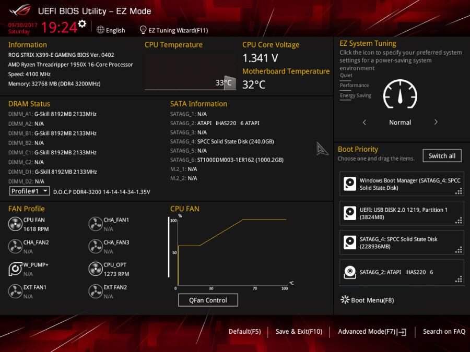This screenshot has width=470, height=352.
Task: Click the Boot Menu starburst icon
Action: 345,300
